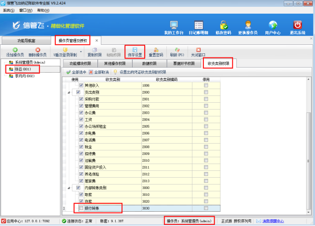Click 添加操作员 green plus icon
Screen dimensions: 315x226
15,49
